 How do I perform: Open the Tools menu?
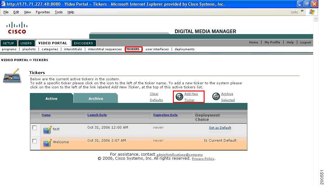59,12
